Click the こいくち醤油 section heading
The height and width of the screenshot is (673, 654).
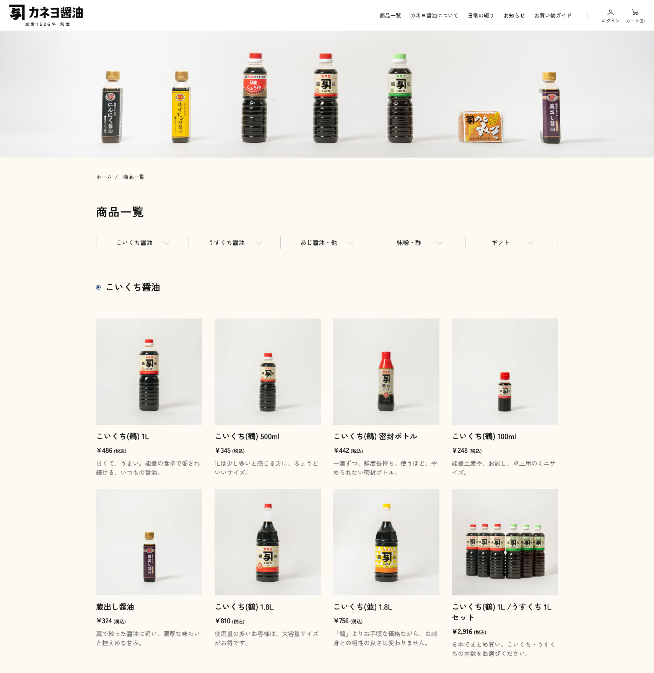133,287
